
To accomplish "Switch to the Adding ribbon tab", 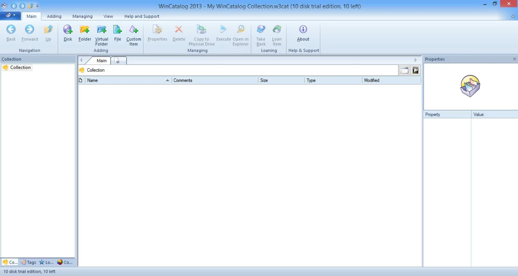I will coord(54,16).
